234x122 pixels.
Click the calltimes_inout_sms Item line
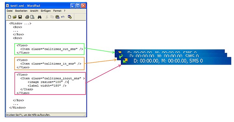coord(53,78)
